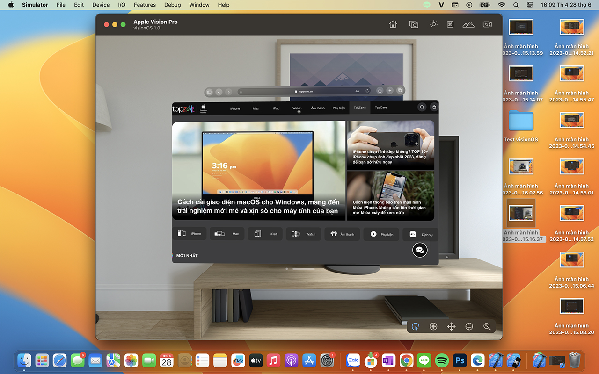Go back in the Safari window
This screenshot has height=374, width=599.
point(219,92)
